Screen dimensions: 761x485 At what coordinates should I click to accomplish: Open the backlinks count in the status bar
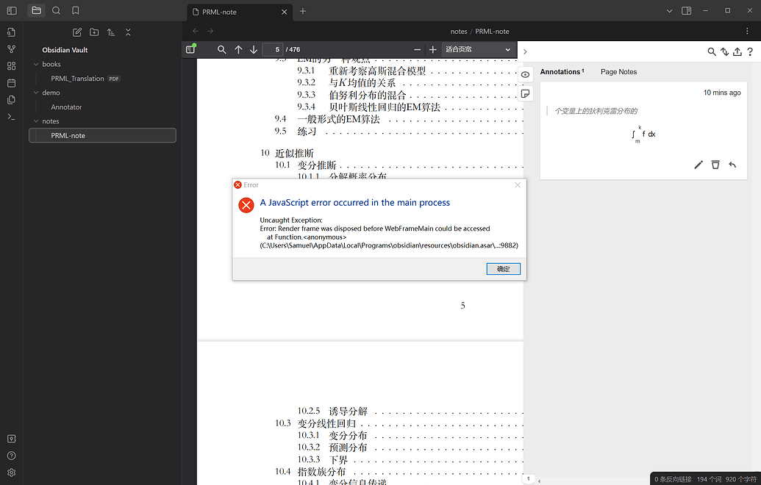pyautogui.click(x=673, y=478)
